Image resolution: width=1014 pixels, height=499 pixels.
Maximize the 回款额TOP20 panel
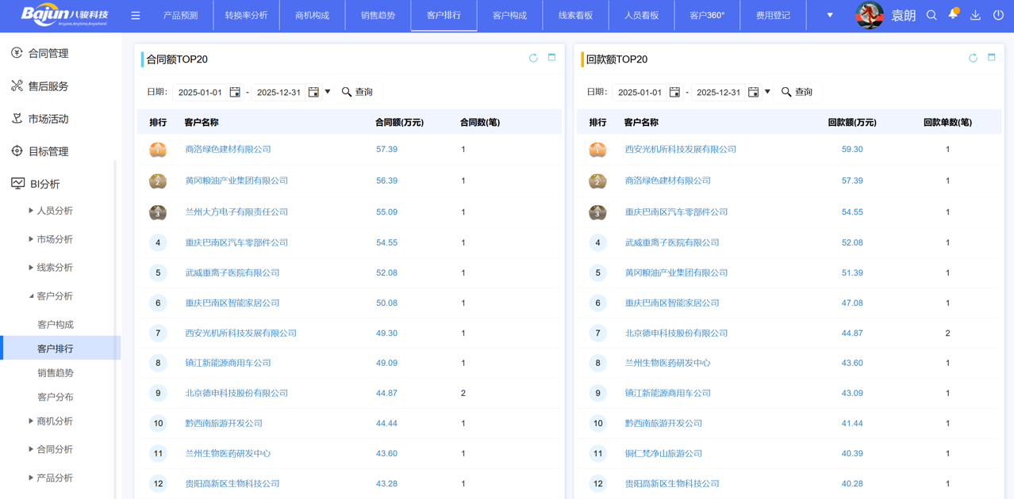[991, 58]
